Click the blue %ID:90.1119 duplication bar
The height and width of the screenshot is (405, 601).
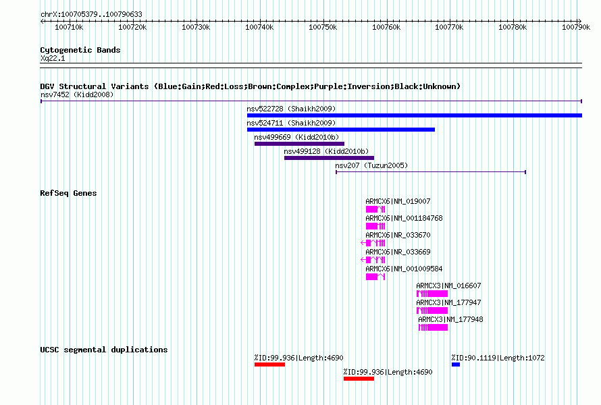click(455, 364)
